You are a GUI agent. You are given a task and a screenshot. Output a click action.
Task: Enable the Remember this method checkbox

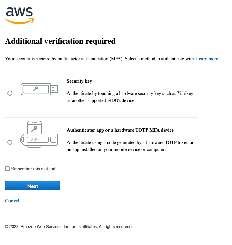pyautogui.click(x=7, y=169)
